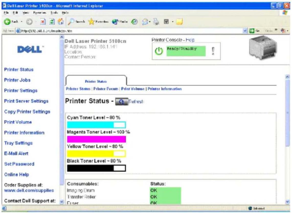Click the browser Forward arrow icon
The image size is (292, 213).
point(29,22)
